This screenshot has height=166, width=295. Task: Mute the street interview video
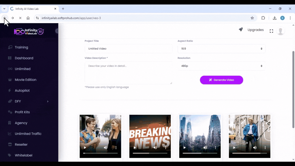click(x=106, y=148)
